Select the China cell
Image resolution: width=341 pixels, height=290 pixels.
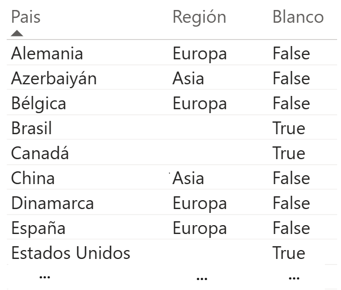[x=33, y=179]
